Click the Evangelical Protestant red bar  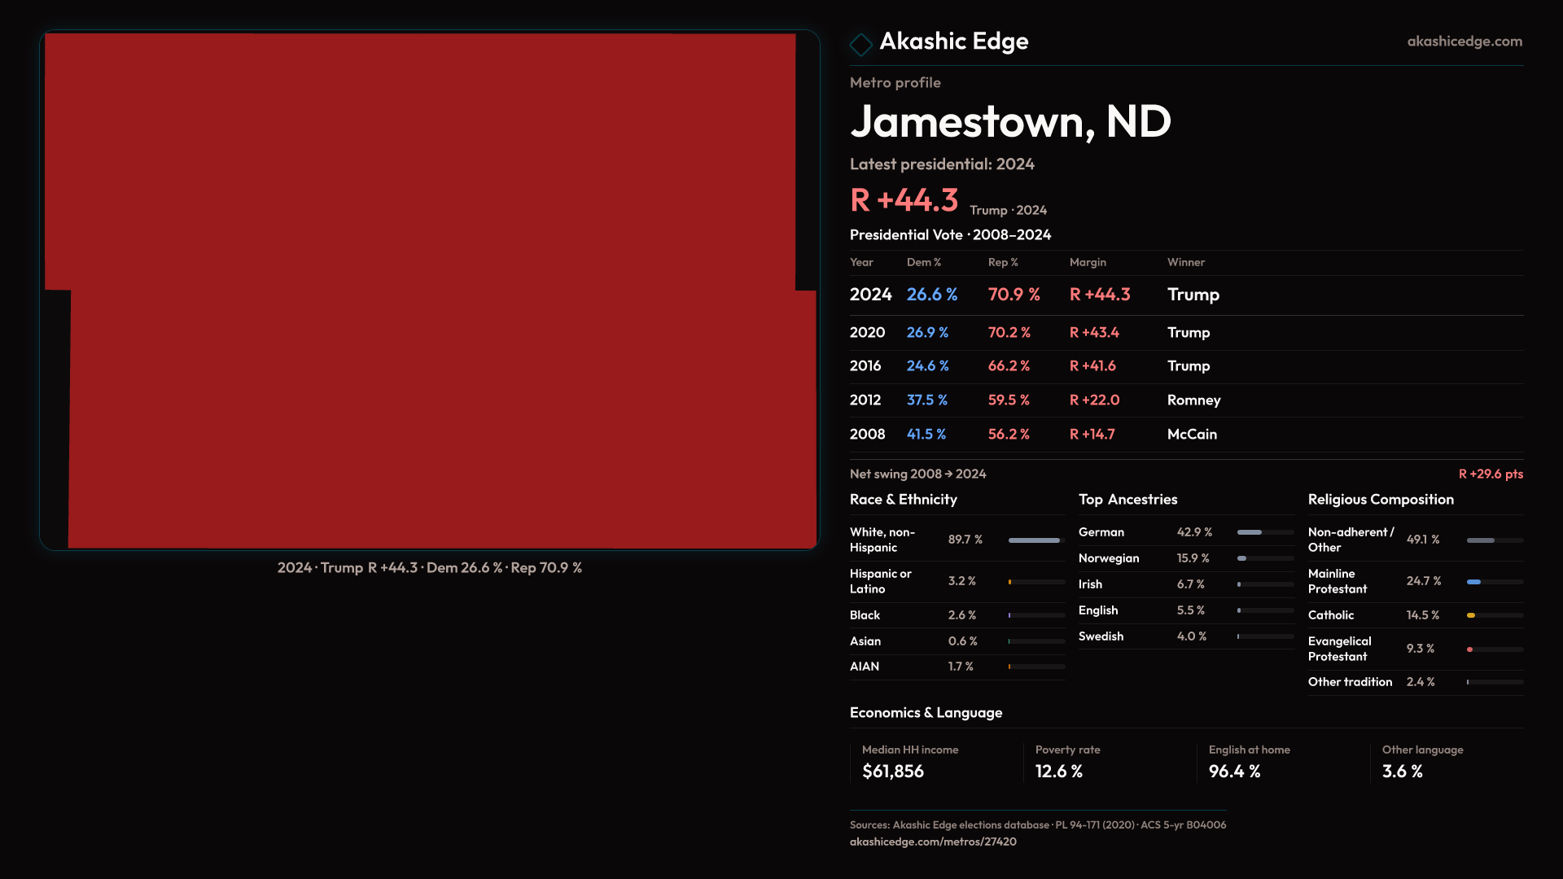point(1470,649)
